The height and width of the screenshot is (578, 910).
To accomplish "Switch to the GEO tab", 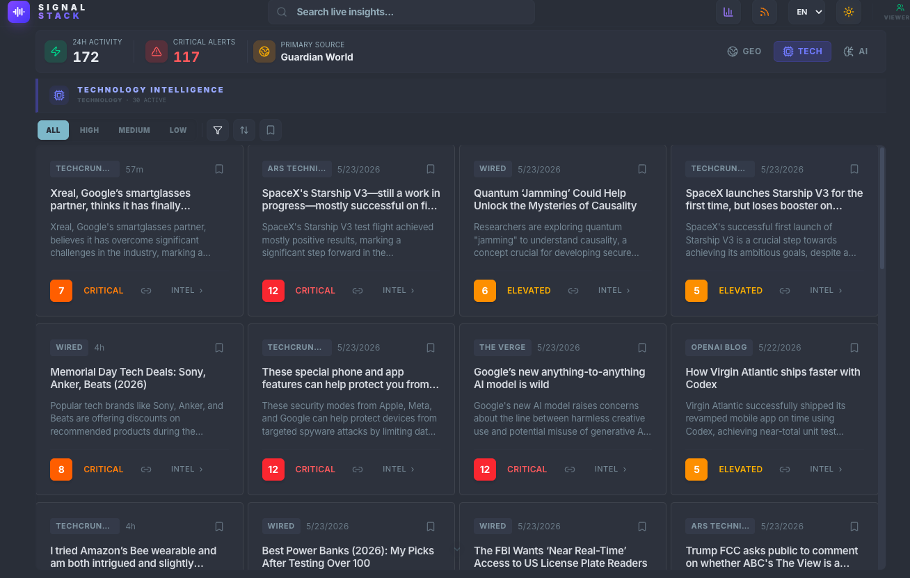I will coord(744,51).
